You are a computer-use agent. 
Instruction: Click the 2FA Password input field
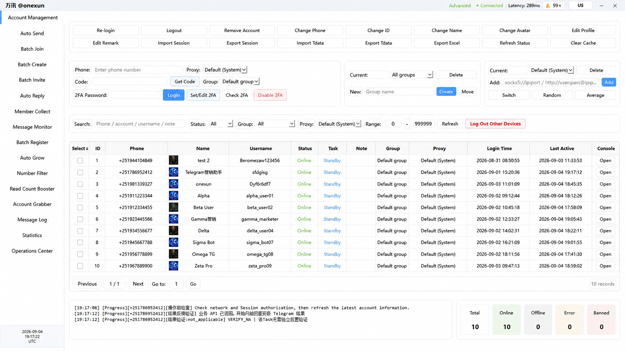click(136, 95)
